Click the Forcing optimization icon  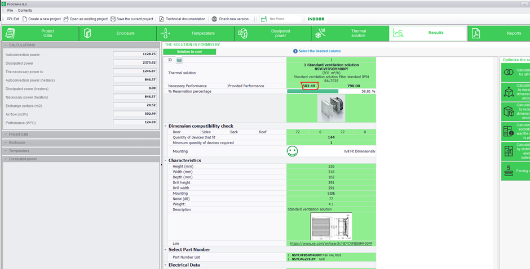point(508,171)
